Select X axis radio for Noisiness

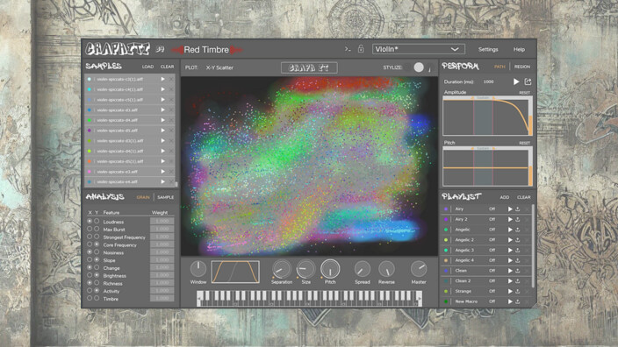[x=90, y=252]
